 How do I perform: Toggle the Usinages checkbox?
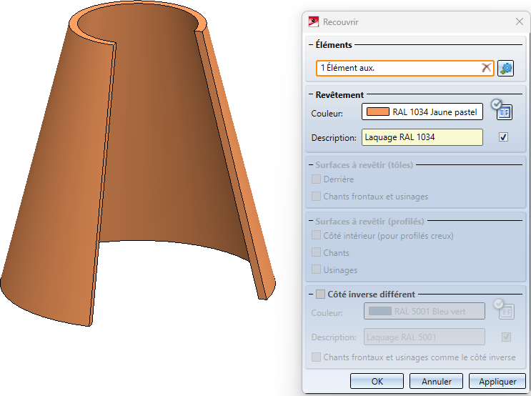click(316, 269)
